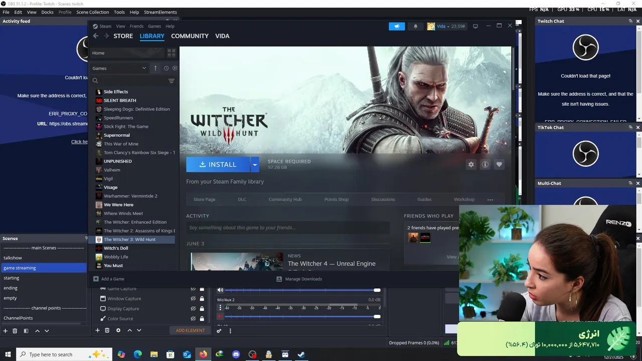This screenshot has width=642, height=361.
Task: Move selected source up in OBS
Action: [130, 330]
